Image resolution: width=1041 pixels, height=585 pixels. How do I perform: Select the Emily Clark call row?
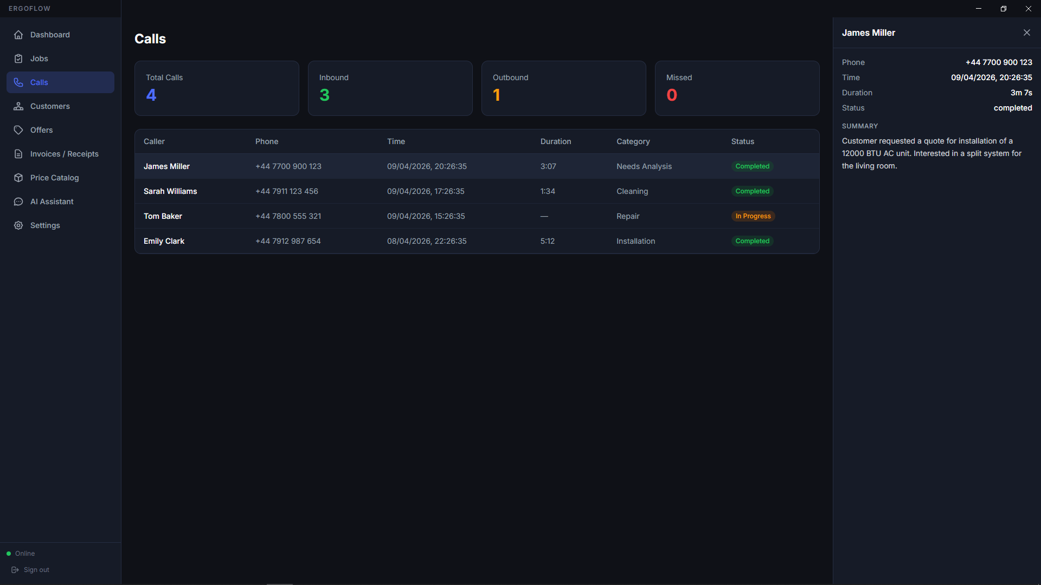point(477,241)
